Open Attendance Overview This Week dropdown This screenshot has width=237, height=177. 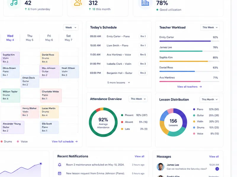138,99
